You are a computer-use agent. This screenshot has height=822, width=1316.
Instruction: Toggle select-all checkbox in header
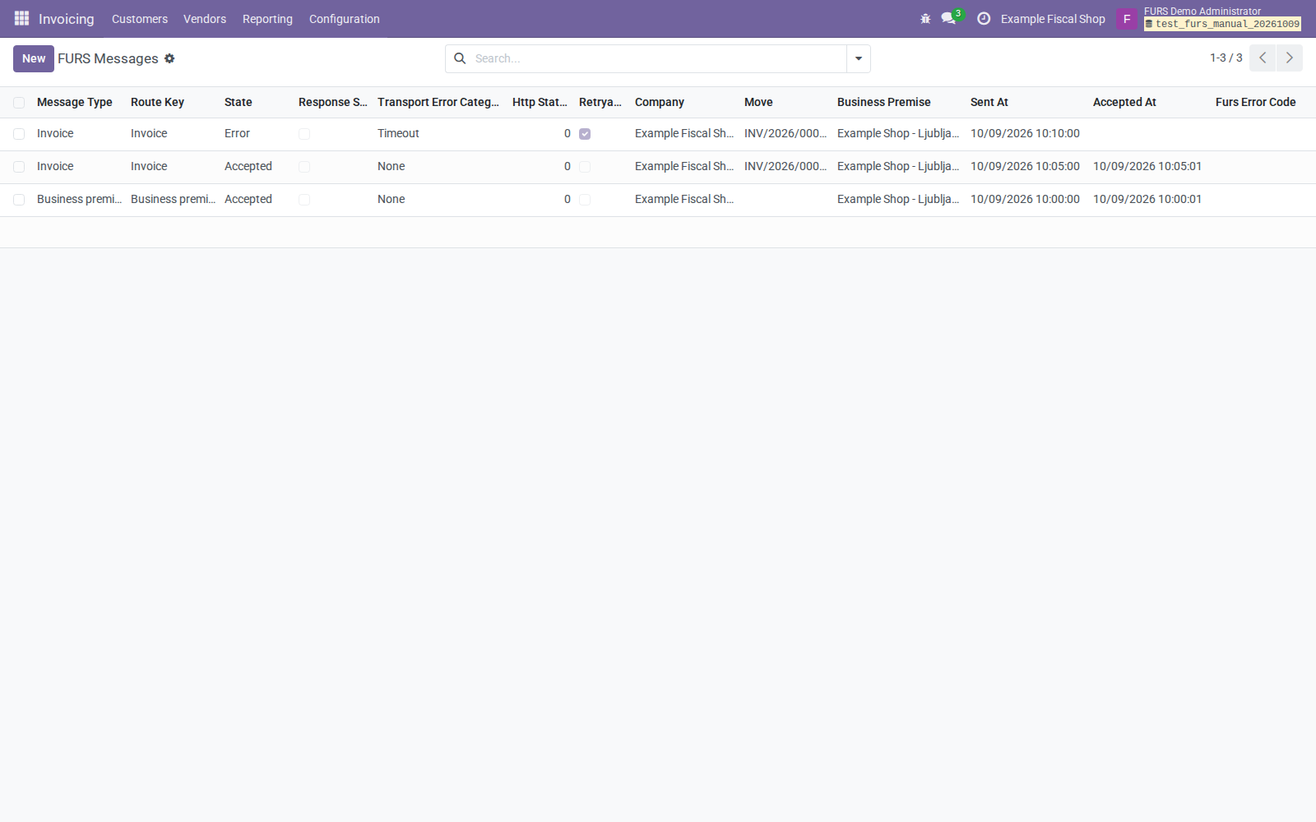coord(19,103)
